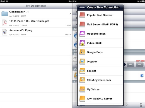This screenshot has width=145, height=108.
Task: Click the Edit button
Action: [139, 65]
